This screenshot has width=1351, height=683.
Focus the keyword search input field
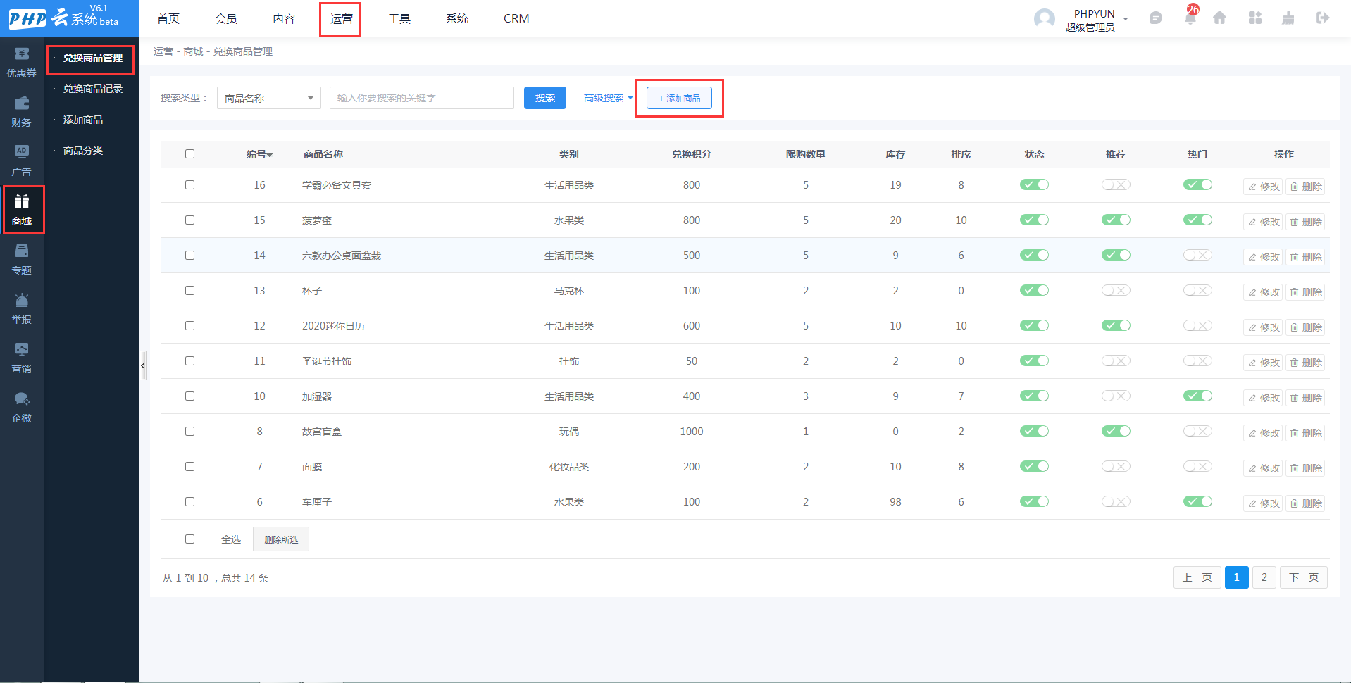coord(422,98)
